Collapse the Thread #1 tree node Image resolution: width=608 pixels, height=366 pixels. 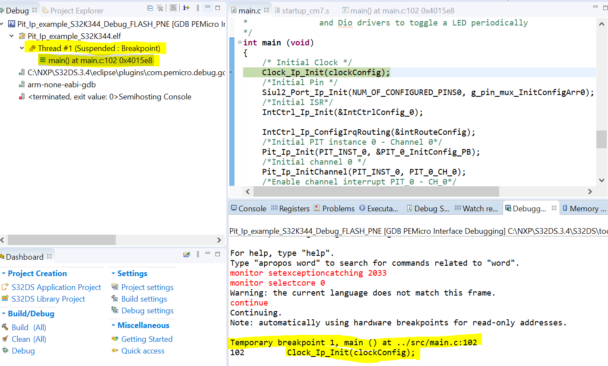click(21, 48)
